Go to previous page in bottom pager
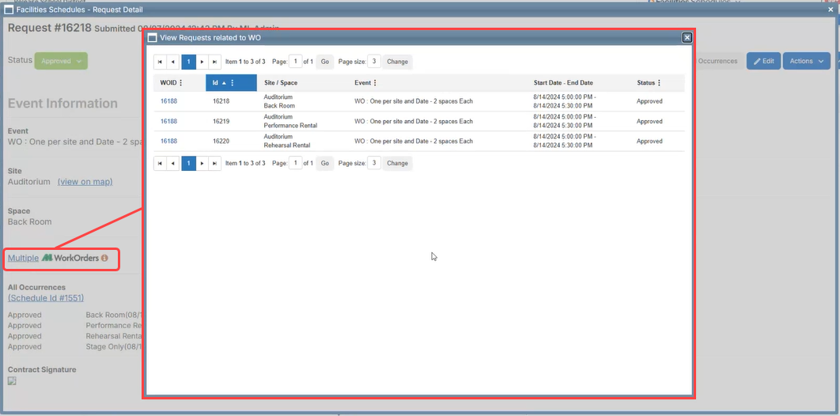Viewport: 840px width, 416px height. click(x=172, y=163)
